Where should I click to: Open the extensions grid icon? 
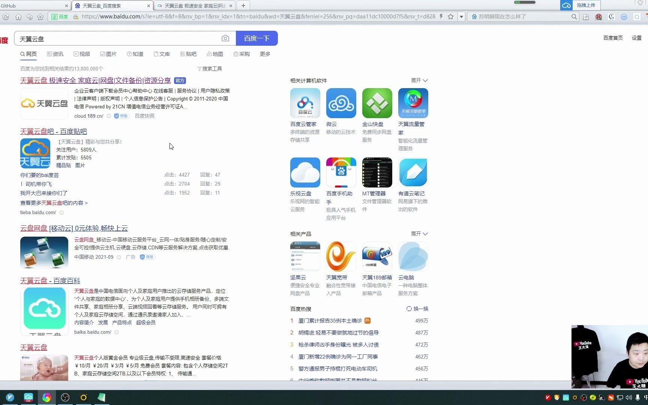pyautogui.click(x=586, y=17)
